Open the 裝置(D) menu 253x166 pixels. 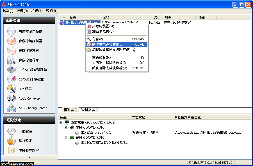(x=22, y=11)
